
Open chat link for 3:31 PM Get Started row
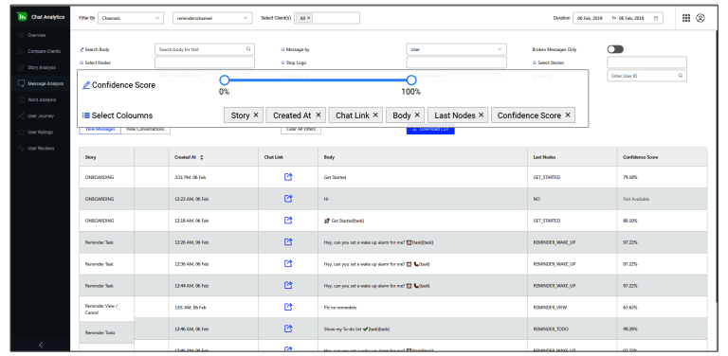[x=288, y=177]
